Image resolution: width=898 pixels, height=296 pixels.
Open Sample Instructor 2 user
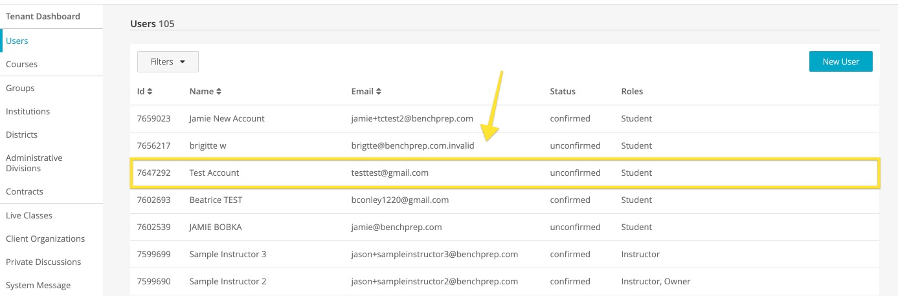[228, 281]
